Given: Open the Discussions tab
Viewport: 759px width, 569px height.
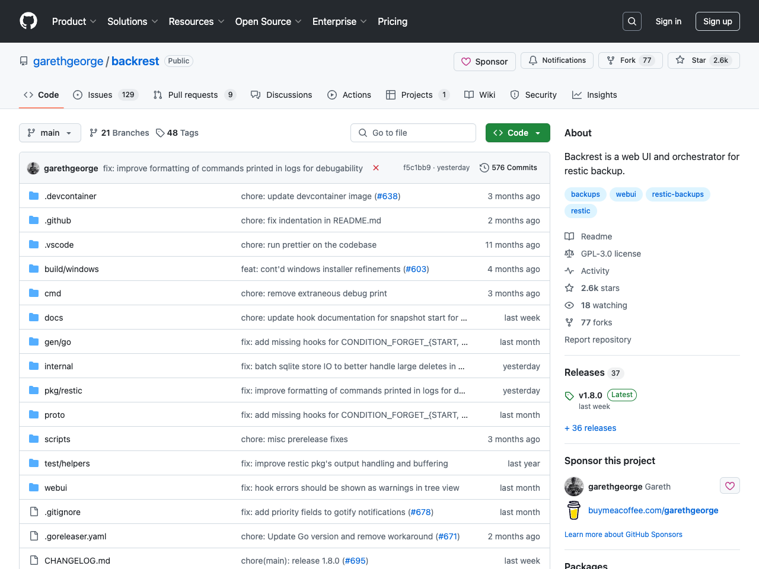Looking at the screenshot, I should tap(282, 95).
